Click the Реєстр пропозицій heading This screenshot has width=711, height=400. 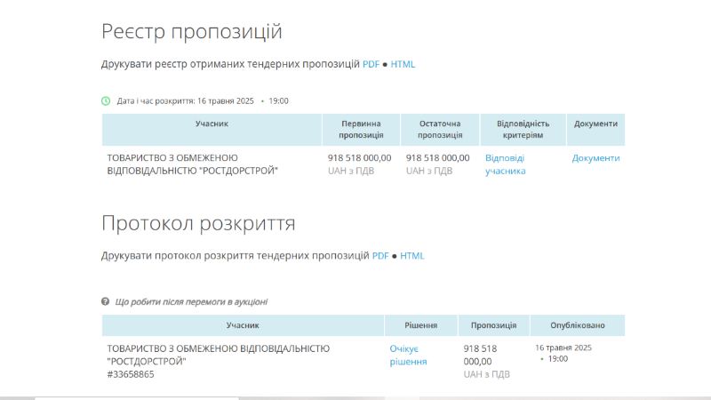(x=192, y=31)
